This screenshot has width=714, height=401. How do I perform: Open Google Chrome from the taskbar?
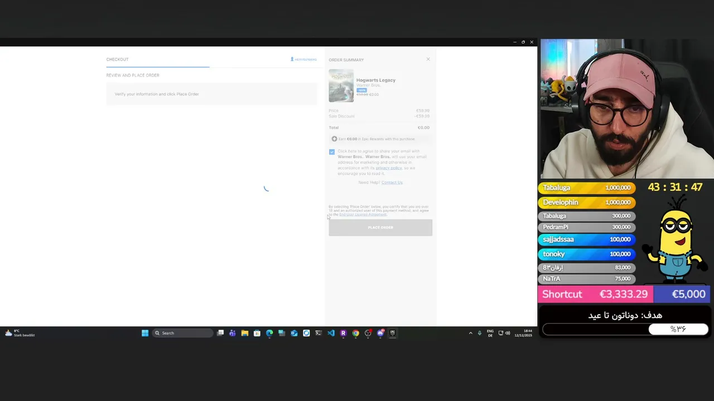point(355,333)
